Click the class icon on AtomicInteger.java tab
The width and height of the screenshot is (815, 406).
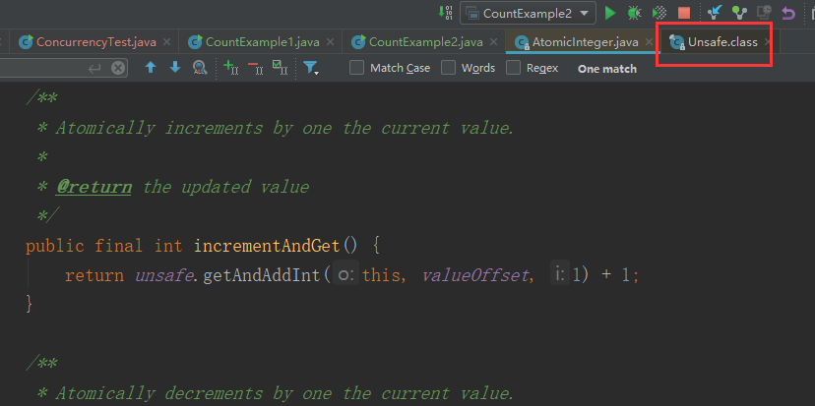522,42
